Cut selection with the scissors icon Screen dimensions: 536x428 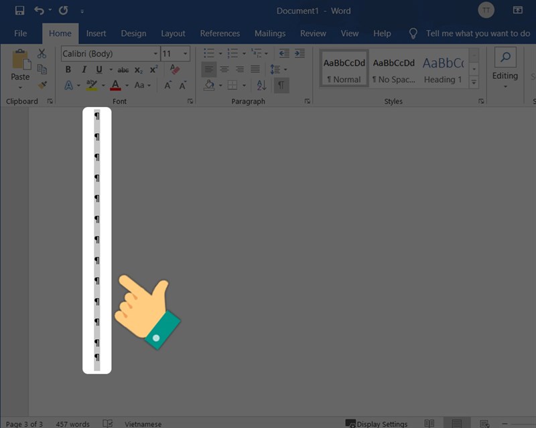tap(42, 53)
